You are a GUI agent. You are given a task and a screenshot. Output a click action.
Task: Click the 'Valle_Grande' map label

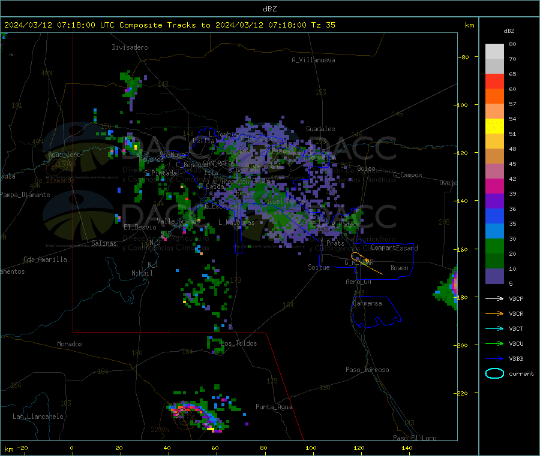(x=179, y=221)
